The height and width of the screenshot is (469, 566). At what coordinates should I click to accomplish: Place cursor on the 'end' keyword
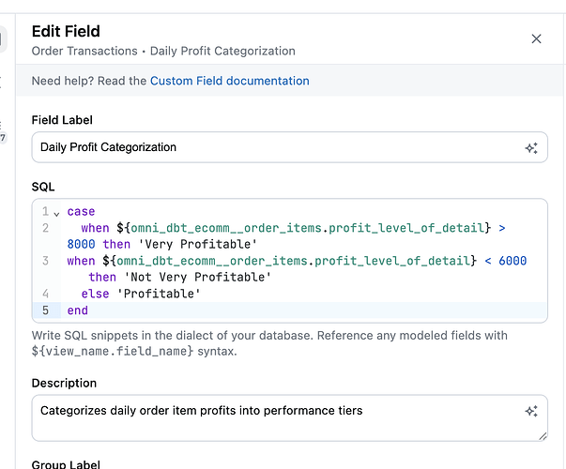pyautogui.click(x=78, y=310)
